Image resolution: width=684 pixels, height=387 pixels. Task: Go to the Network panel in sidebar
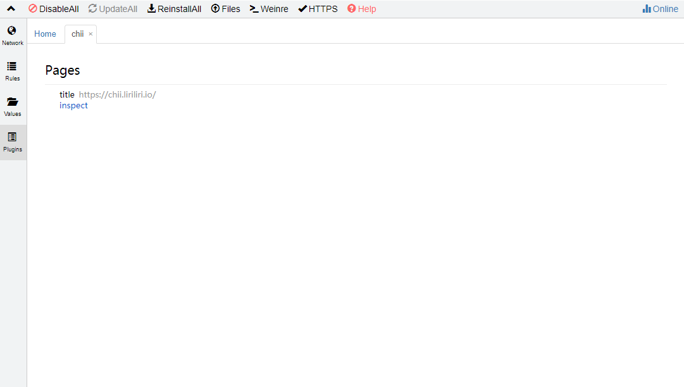click(13, 36)
